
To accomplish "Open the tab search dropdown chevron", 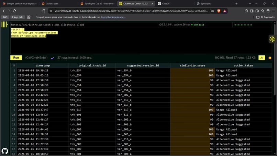I will [250, 3].
